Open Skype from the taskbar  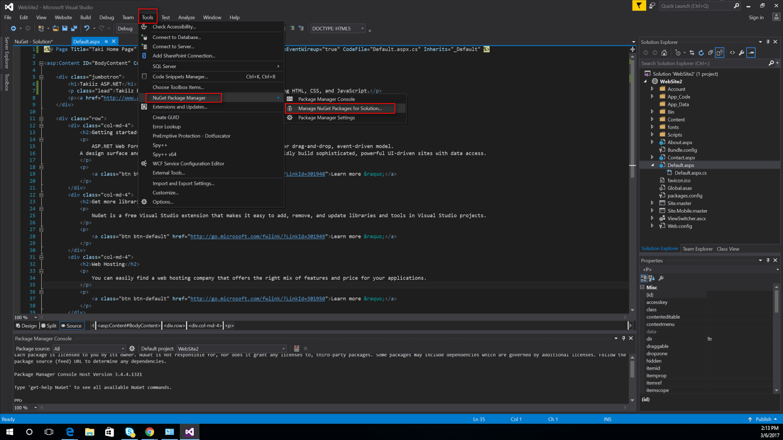tap(130, 432)
